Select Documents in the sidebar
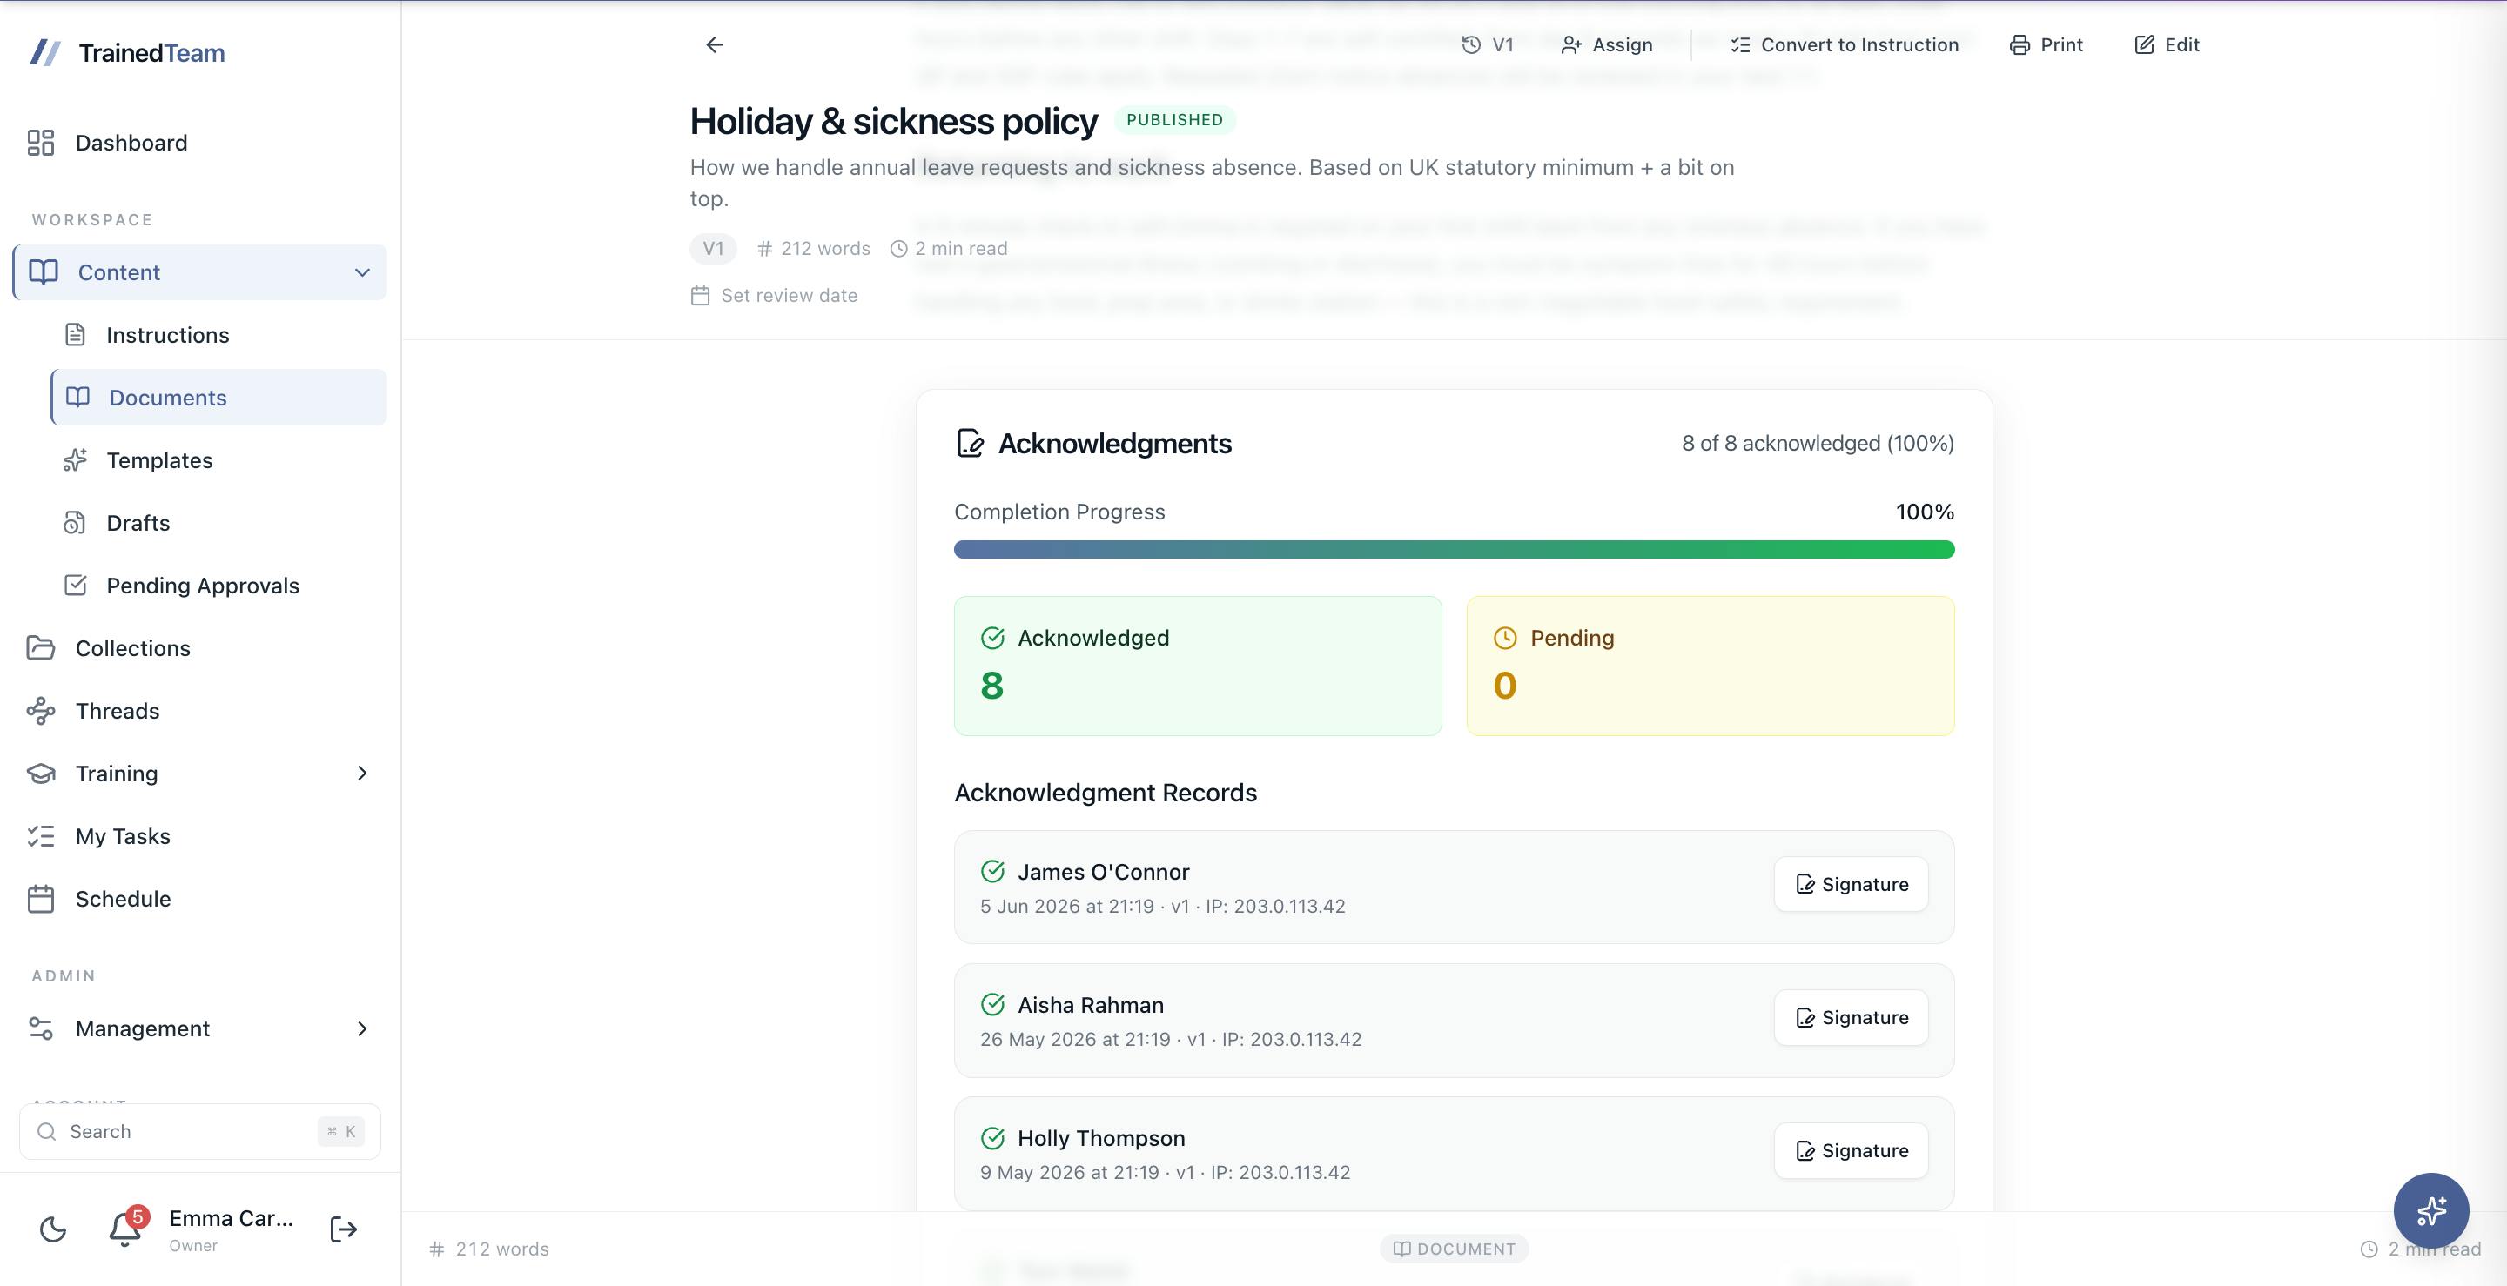Image resolution: width=2507 pixels, height=1286 pixels. click(219, 397)
